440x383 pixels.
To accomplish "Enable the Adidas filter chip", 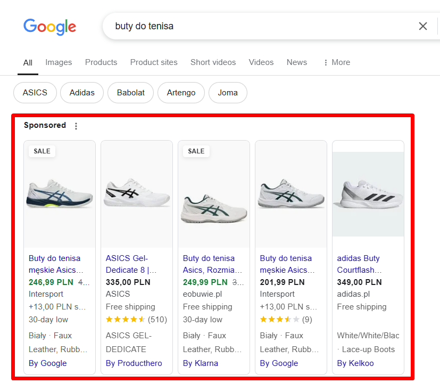I will [x=81, y=93].
